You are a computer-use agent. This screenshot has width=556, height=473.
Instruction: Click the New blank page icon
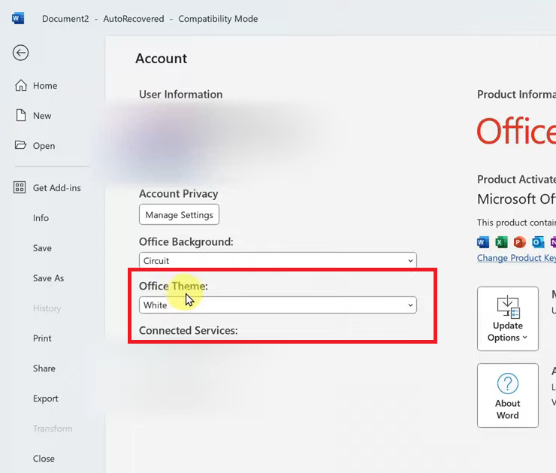click(x=20, y=115)
